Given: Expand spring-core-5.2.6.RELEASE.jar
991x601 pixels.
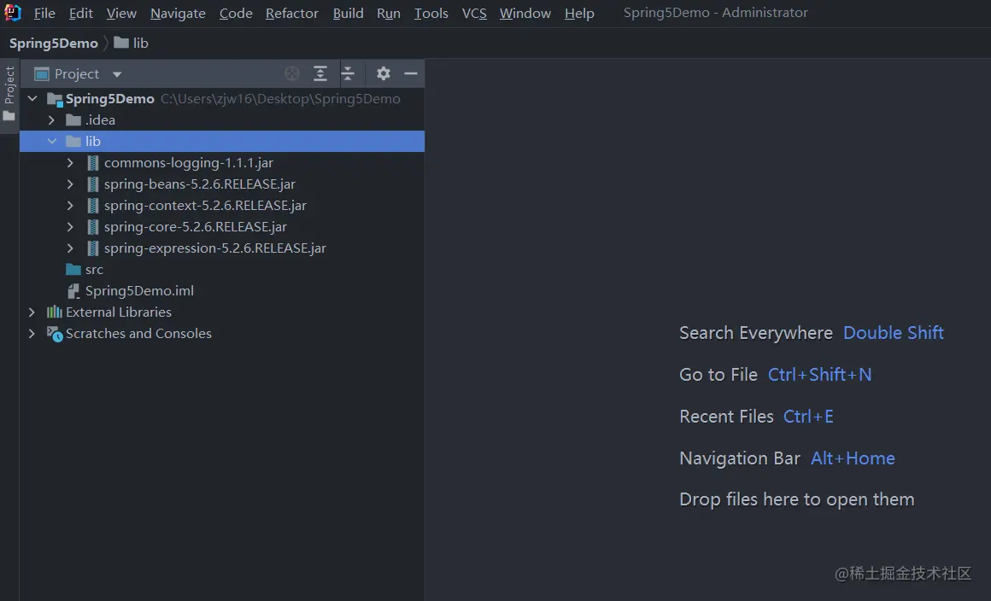Looking at the screenshot, I should click(70, 226).
